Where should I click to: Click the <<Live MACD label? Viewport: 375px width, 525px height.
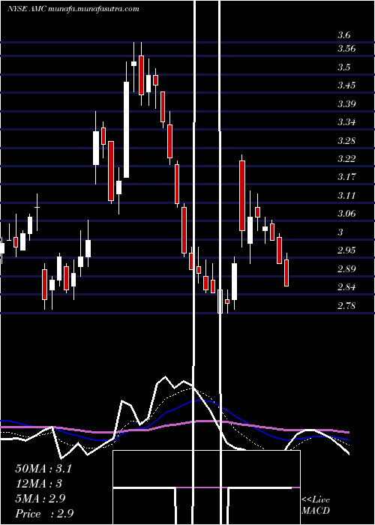[x=316, y=505]
